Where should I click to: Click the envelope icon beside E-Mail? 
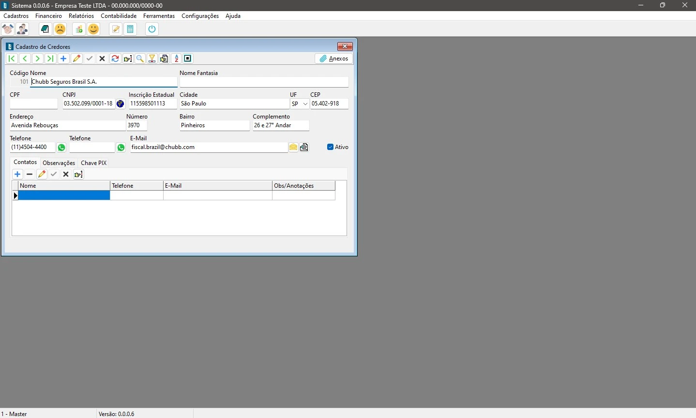294,147
